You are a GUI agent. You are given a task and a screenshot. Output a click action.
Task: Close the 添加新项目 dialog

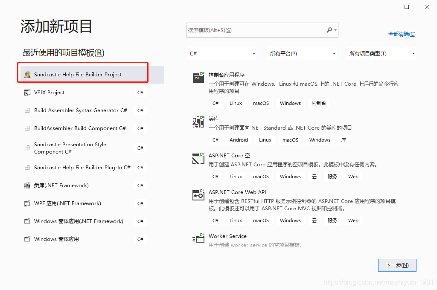pyautogui.click(x=427, y=7)
